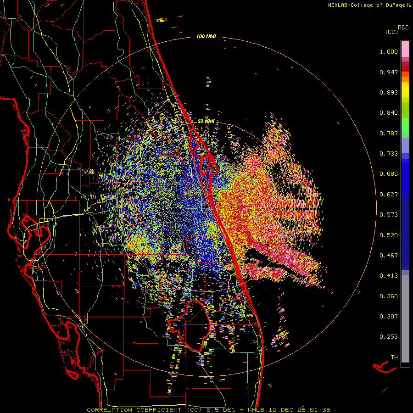Image resolution: width=413 pixels, height=413 pixels.
Task: Click the 0.467 color scale value
Action: point(389,256)
